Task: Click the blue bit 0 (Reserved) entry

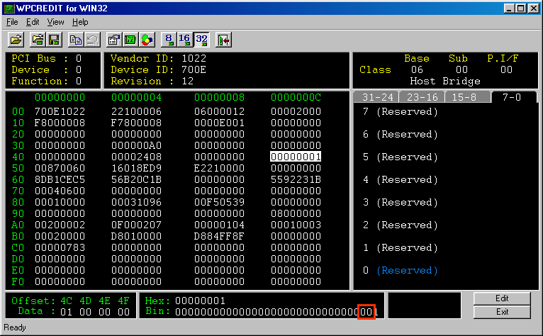Action: tap(407, 270)
